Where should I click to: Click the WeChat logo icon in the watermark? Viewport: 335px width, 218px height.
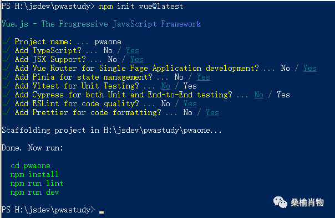click(280, 202)
